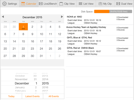134x100 pixels.
Task: Pick January in month picker wheel
Action: tap(20, 87)
